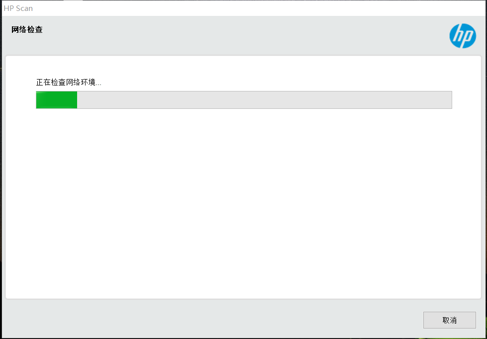Click the bottom area of the white panel

point(243,279)
